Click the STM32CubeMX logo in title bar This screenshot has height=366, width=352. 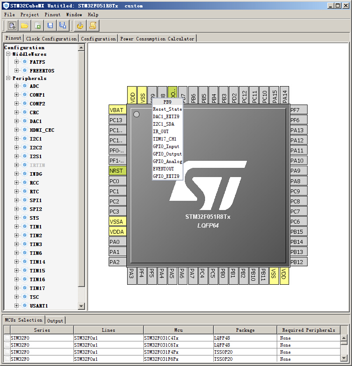click(x=6, y=6)
